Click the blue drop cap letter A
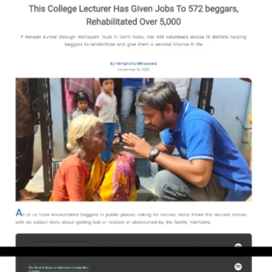Viewport: 272px width, 272px height. (x=19, y=213)
